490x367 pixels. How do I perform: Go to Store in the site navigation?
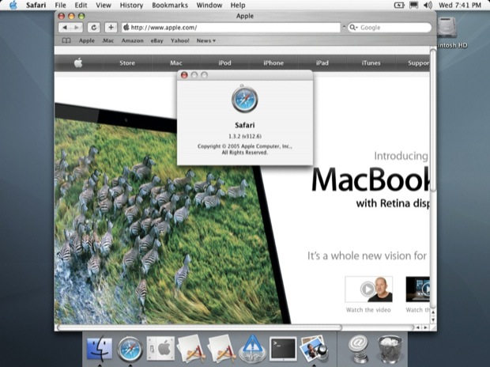click(127, 63)
